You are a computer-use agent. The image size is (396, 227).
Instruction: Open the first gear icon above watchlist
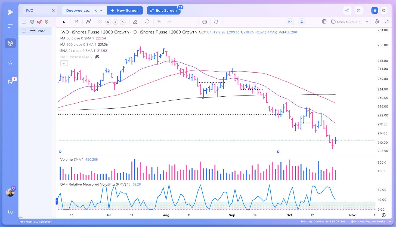coord(32,22)
